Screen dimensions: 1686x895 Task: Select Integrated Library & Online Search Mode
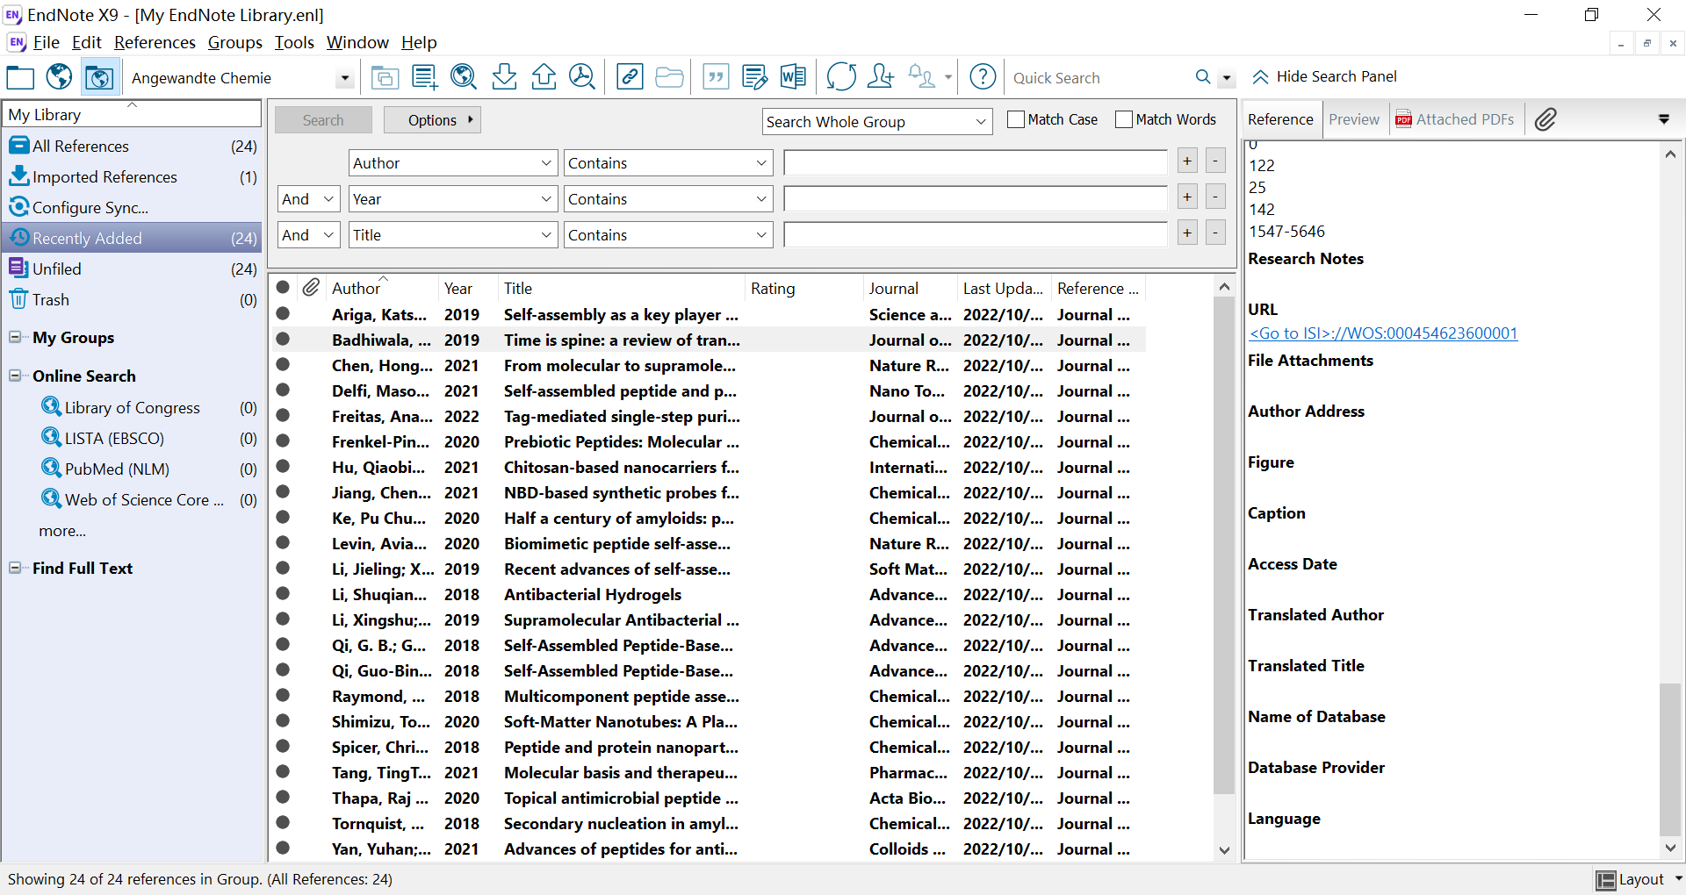tap(99, 77)
